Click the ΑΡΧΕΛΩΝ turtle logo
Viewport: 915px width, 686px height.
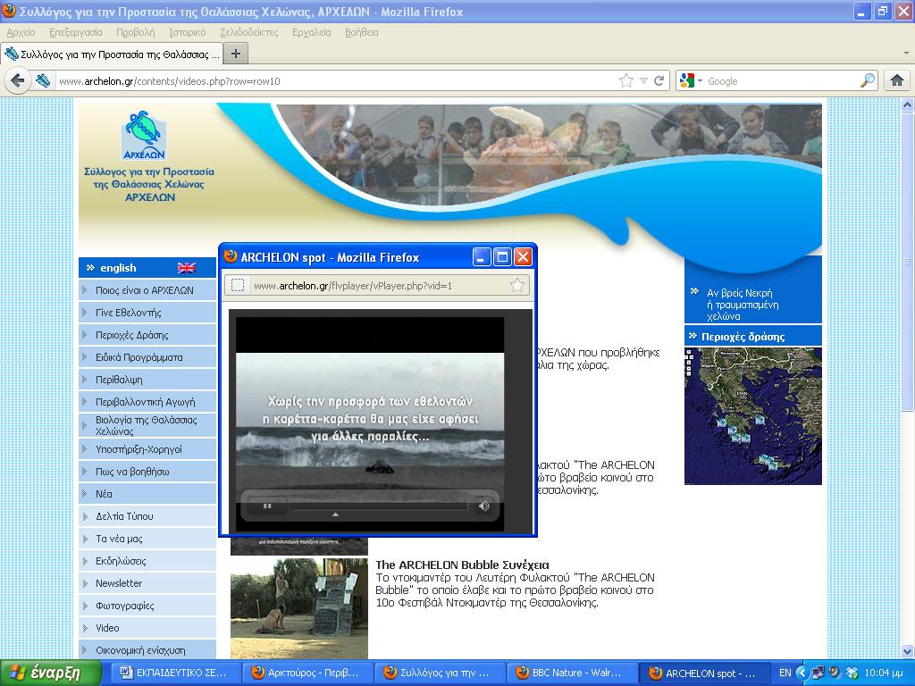click(144, 136)
